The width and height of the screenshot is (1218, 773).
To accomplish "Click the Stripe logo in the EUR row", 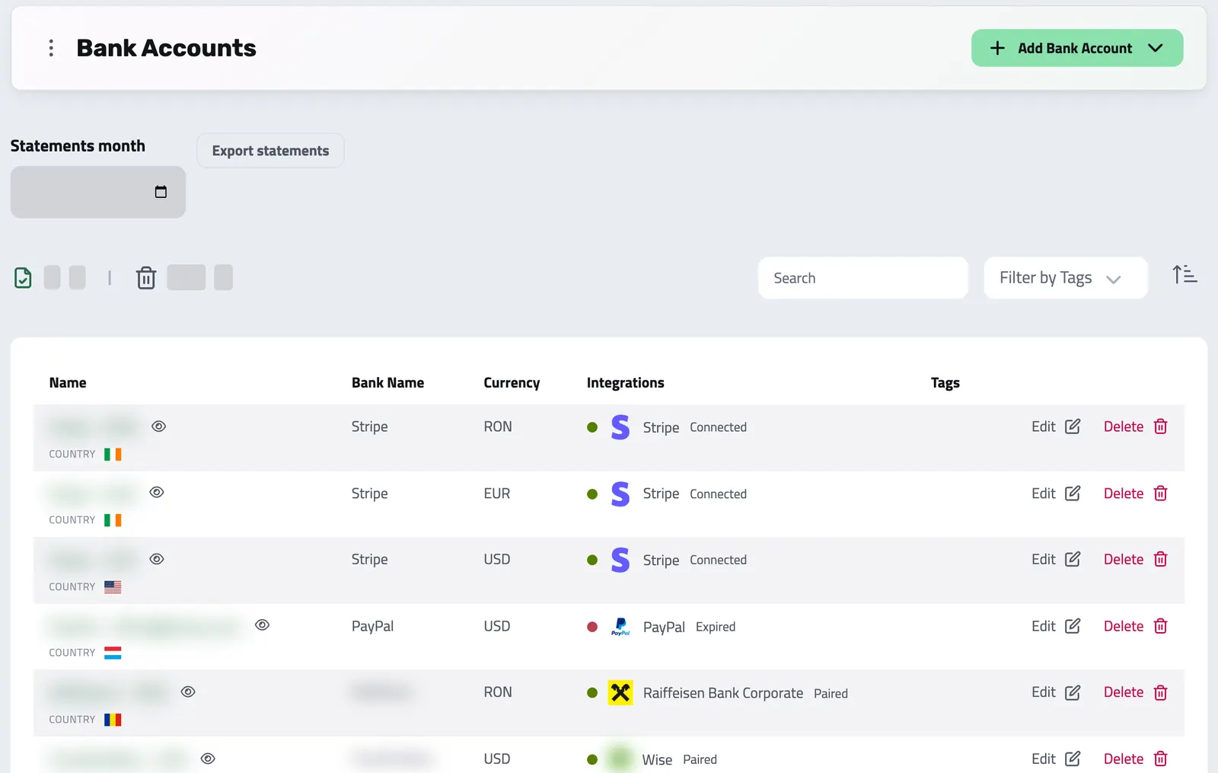I will [x=620, y=494].
